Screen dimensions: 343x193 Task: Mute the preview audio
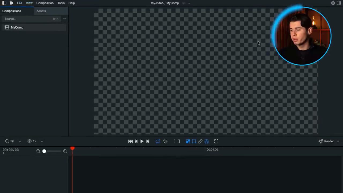click(165, 141)
